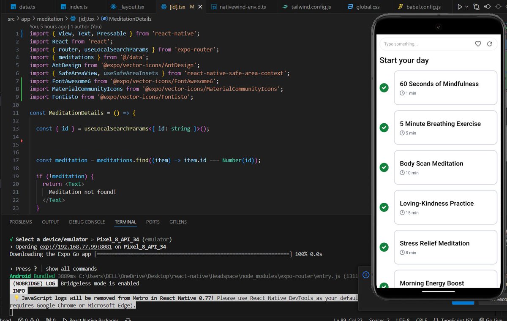Expand the meditation folder in the breadcrumb
The image size is (507, 321).
[x=50, y=19]
